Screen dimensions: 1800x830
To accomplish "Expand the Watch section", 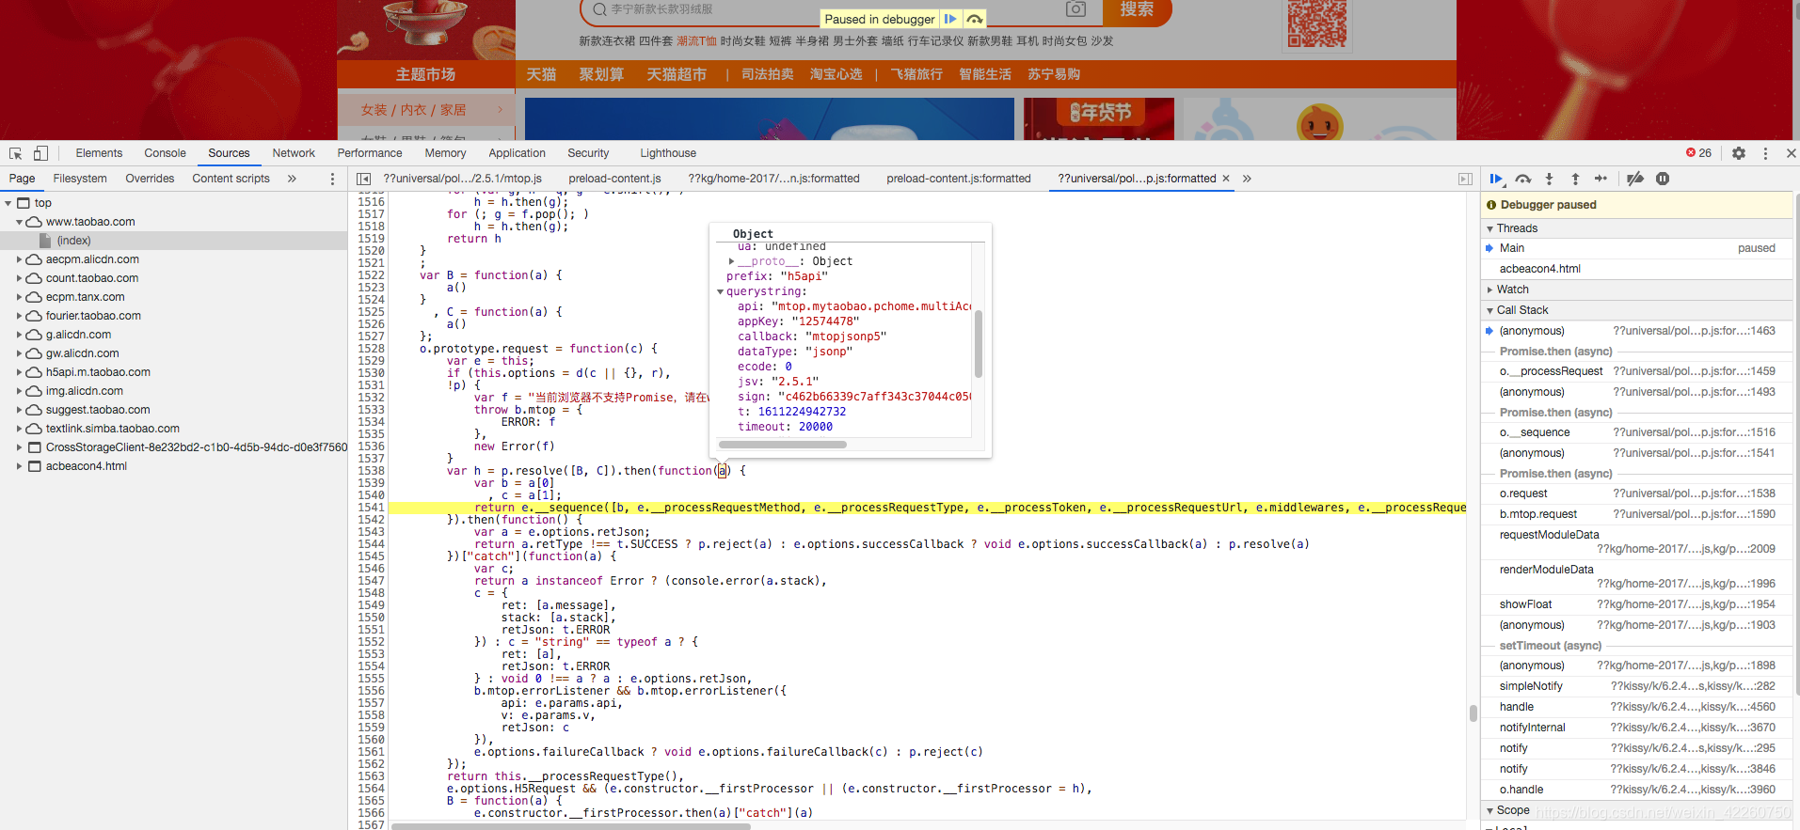I will point(1490,290).
